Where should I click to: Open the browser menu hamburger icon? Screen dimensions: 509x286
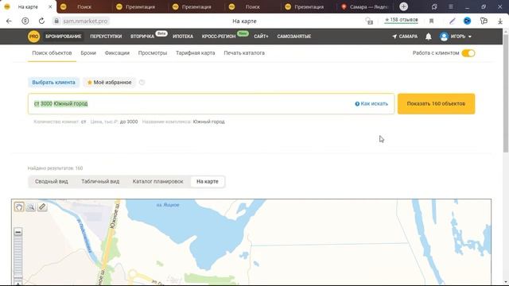pos(451,6)
